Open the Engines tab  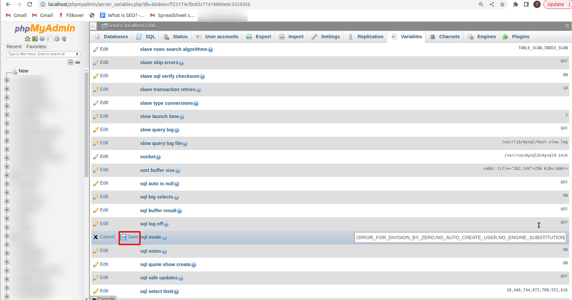[x=482, y=37]
